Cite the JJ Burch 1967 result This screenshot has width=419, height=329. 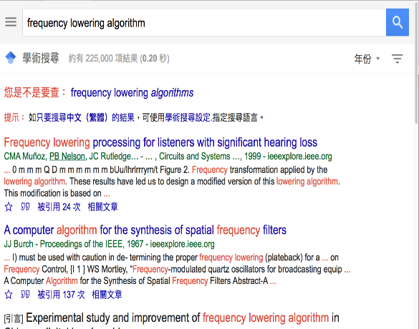click(25, 295)
